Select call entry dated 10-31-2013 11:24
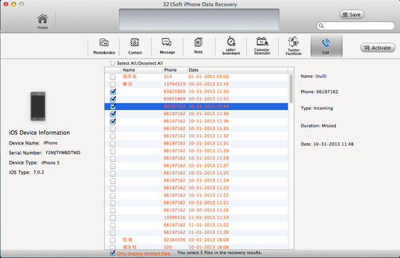Viewport: 400px width, 258px height. [196, 180]
